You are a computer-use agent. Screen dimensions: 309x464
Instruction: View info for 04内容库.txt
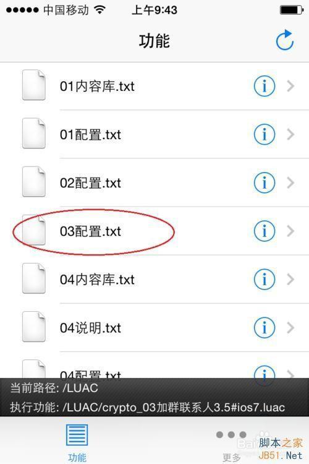(265, 279)
